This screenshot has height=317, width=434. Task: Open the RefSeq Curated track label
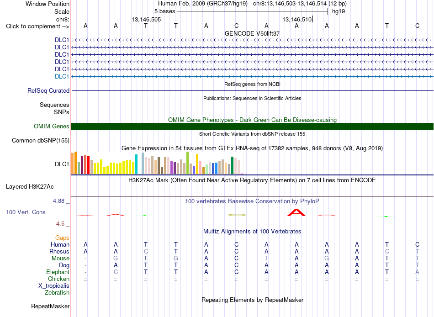coord(48,90)
